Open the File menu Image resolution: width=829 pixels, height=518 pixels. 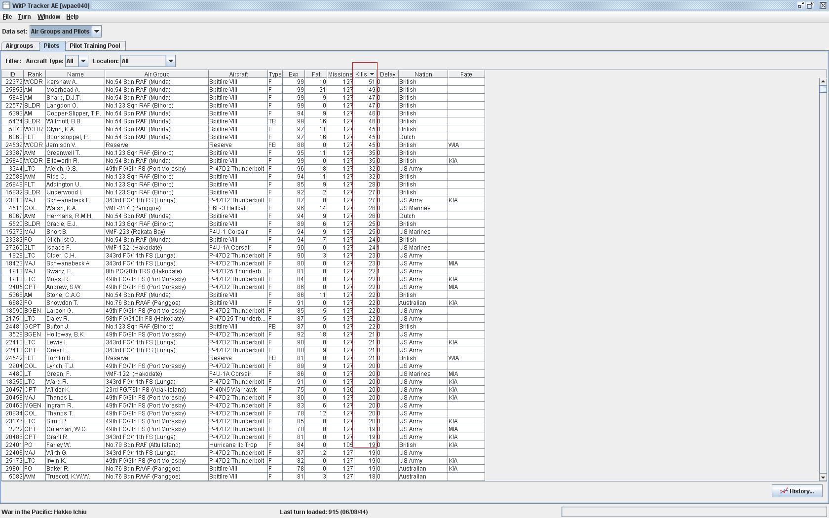[x=7, y=17]
